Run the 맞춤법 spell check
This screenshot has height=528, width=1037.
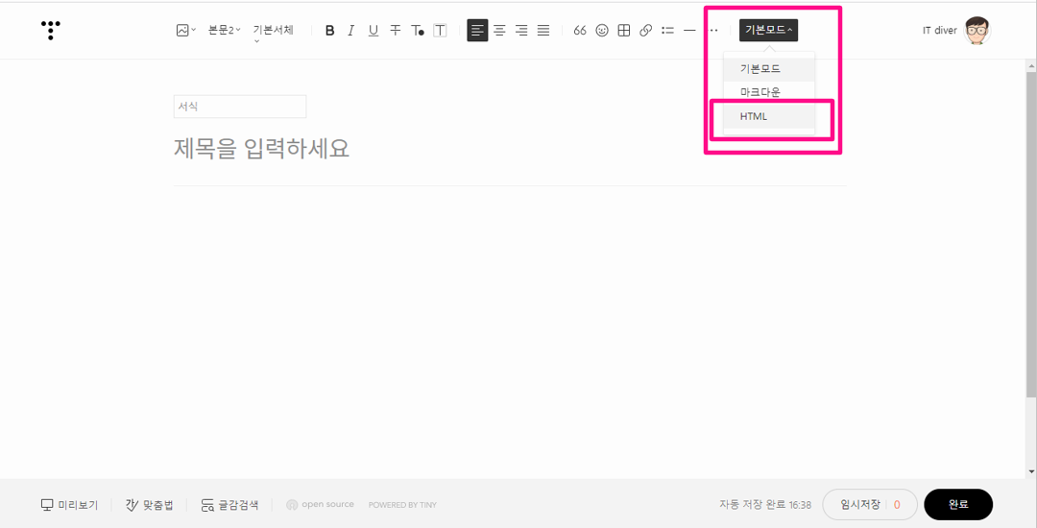click(x=150, y=505)
